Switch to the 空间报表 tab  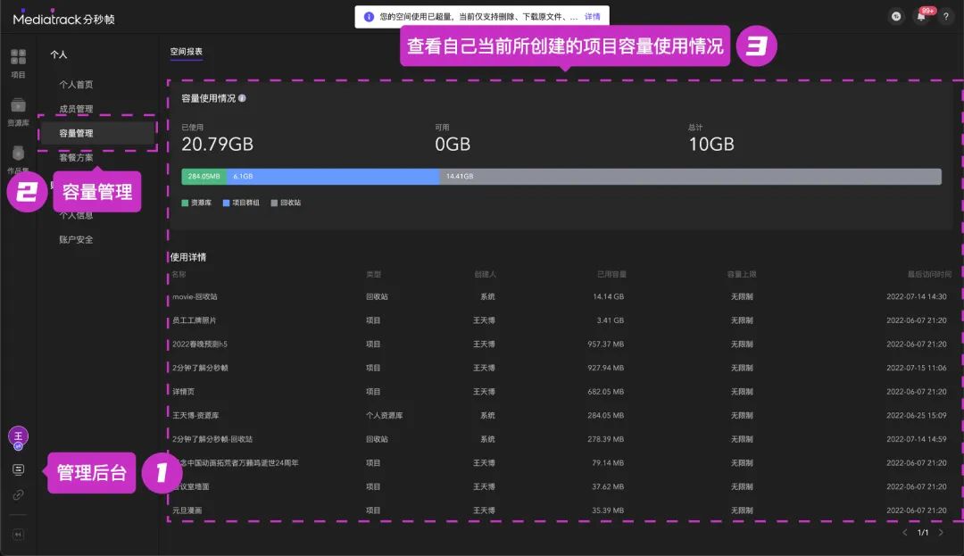coord(187,52)
